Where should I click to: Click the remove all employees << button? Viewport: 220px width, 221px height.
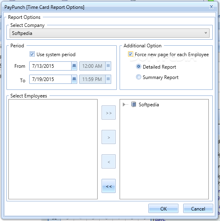pos(108,186)
